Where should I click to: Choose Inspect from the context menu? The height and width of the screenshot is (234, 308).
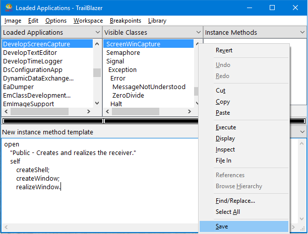click(225, 149)
